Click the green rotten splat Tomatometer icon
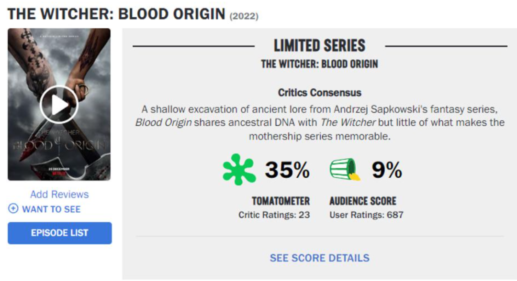Image resolution: width=517 pixels, height=281 pixels. click(239, 170)
